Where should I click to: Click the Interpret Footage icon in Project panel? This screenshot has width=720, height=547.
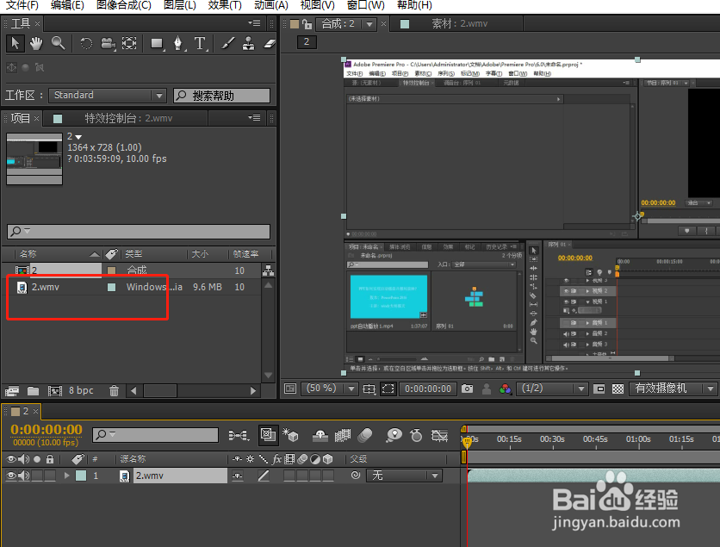(12, 391)
